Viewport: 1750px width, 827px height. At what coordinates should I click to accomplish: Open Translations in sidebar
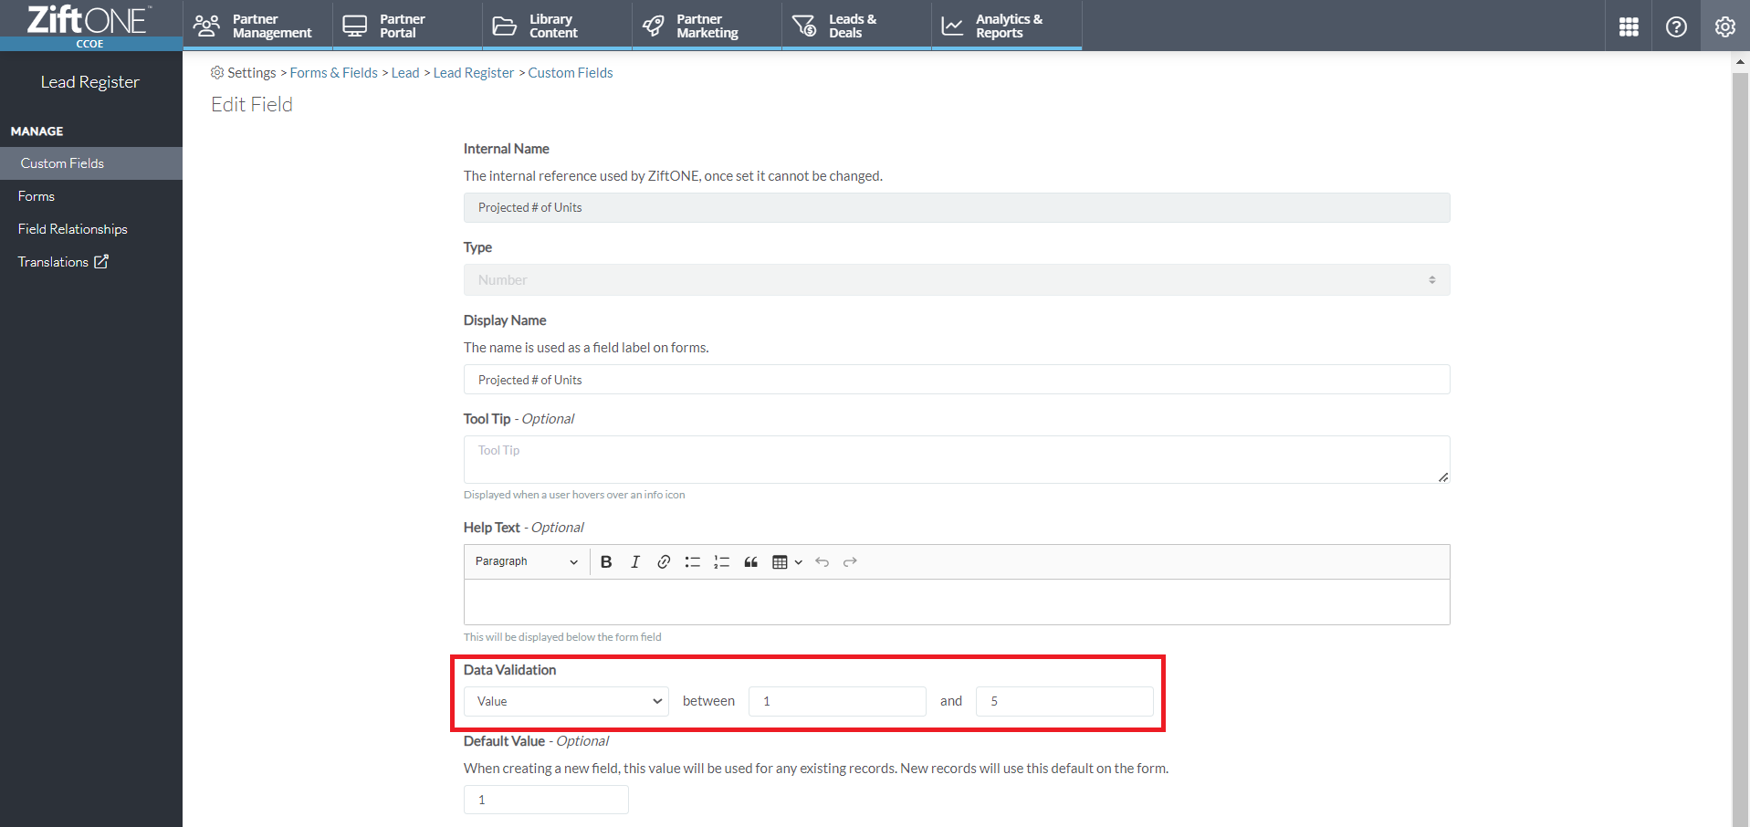53,262
